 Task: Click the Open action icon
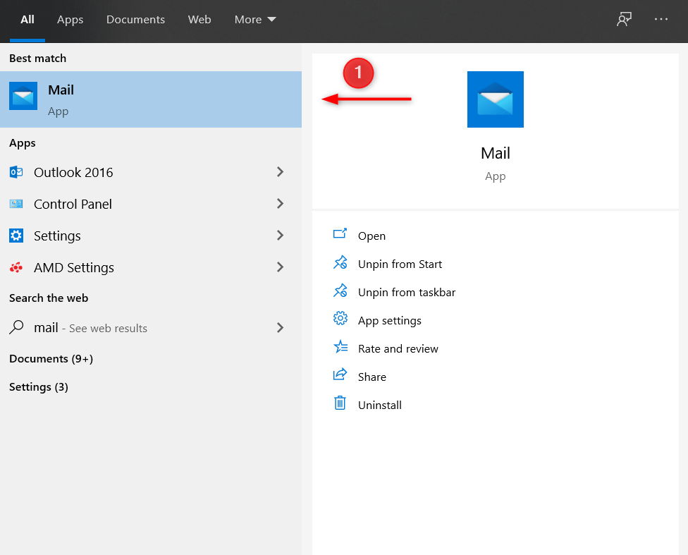(340, 233)
